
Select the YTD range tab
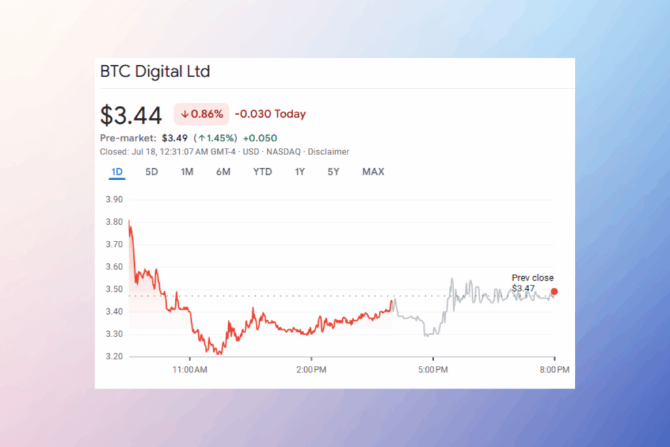(262, 172)
